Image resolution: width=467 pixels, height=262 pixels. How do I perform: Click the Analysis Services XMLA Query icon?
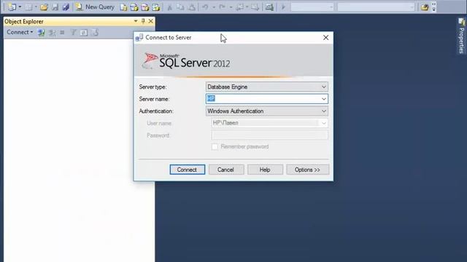coord(156,7)
